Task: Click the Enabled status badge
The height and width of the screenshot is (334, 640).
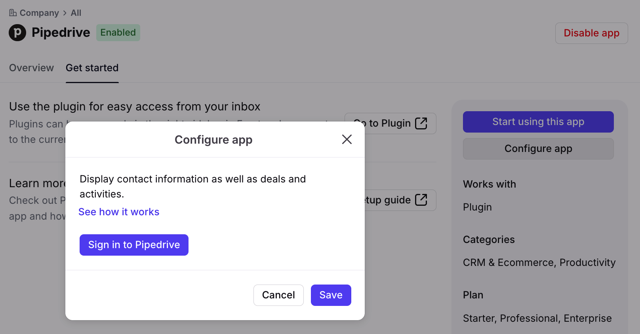Action: click(118, 32)
